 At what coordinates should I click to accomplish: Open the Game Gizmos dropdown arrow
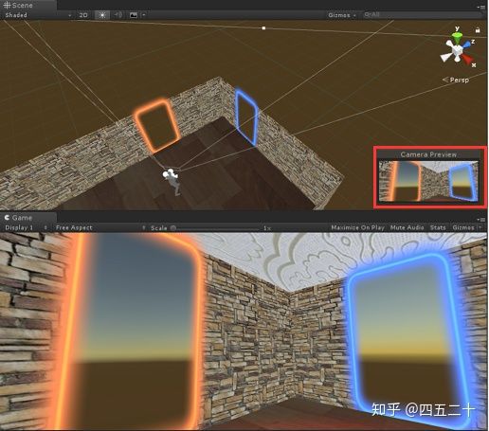(480, 227)
